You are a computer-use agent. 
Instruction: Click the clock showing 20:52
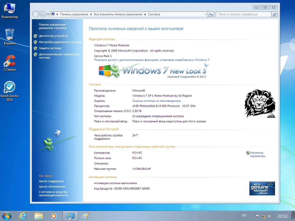click(282, 216)
